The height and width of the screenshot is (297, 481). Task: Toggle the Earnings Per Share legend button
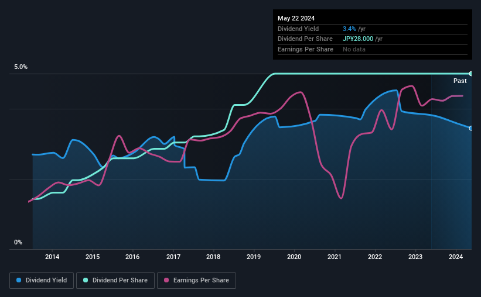(196, 281)
